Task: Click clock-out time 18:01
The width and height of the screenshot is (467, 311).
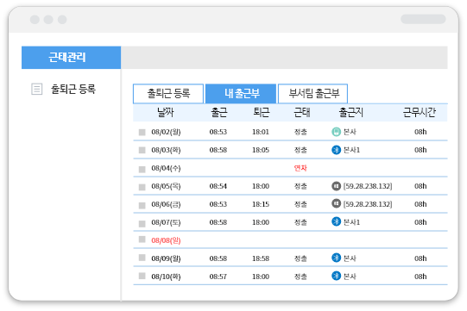Action: coord(261,132)
